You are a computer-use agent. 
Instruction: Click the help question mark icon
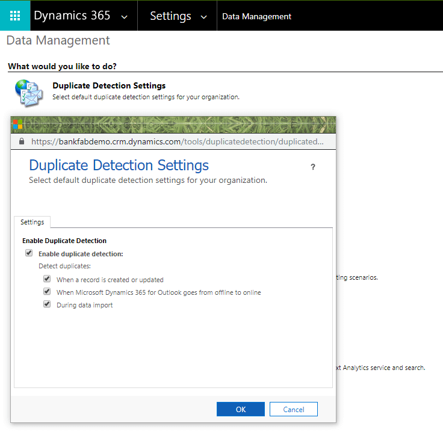click(312, 167)
